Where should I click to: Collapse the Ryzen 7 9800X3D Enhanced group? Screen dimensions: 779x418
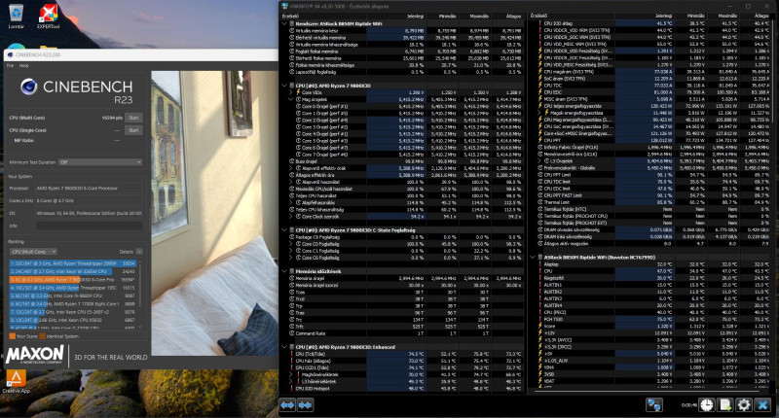click(284, 347)
